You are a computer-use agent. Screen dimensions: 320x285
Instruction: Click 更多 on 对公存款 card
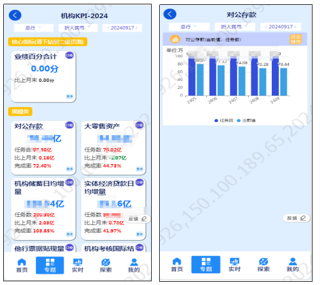pos(70,169)
